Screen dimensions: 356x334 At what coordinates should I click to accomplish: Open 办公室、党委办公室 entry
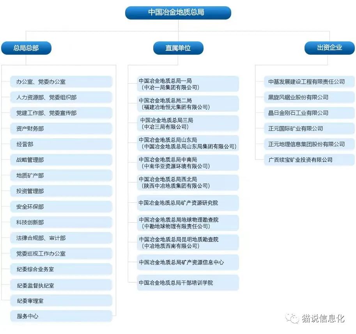pos(61,82)
